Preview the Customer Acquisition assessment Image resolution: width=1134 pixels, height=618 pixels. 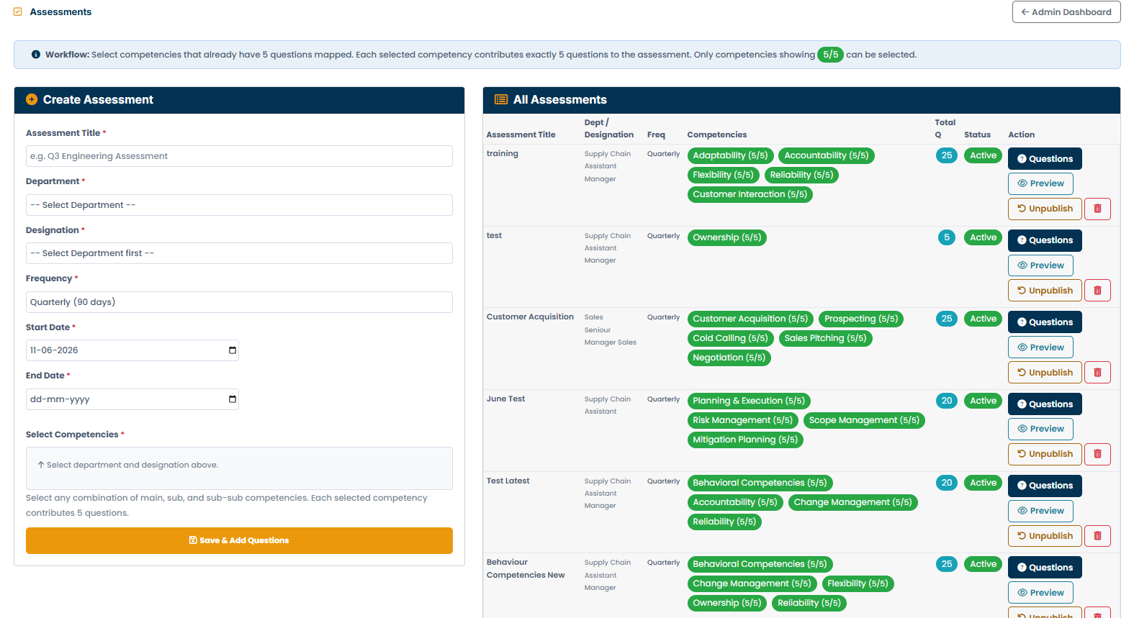tap(1040, 347)
